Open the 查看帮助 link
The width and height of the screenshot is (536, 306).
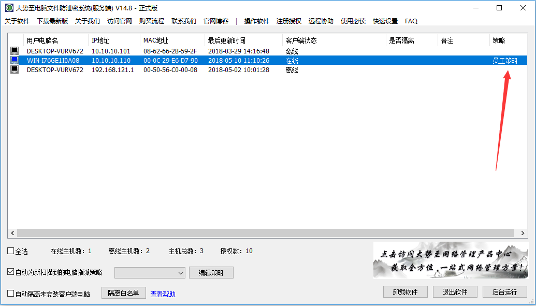(x=163, y=294)
